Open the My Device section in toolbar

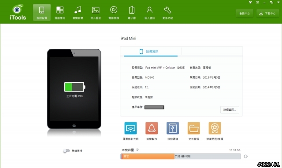click(42, 12)
